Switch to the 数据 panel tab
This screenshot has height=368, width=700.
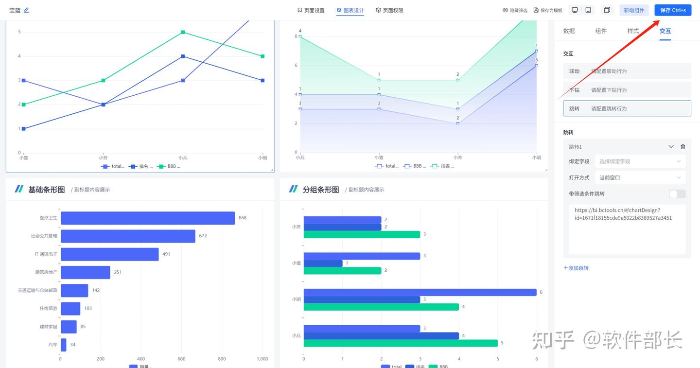coord(569,31)
